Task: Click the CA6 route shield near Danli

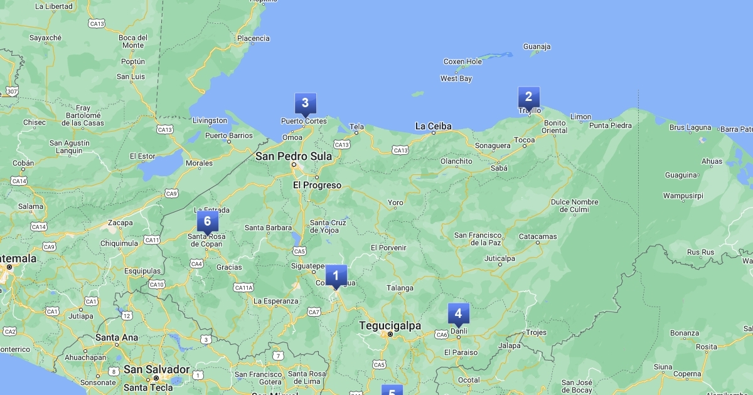Action: coord(442,335)
